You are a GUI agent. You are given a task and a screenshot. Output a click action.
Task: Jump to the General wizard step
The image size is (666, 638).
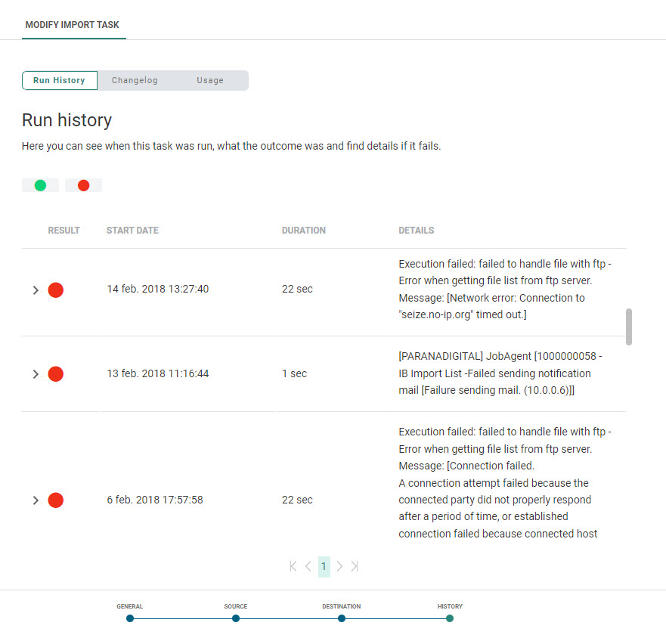coord(130,618)
